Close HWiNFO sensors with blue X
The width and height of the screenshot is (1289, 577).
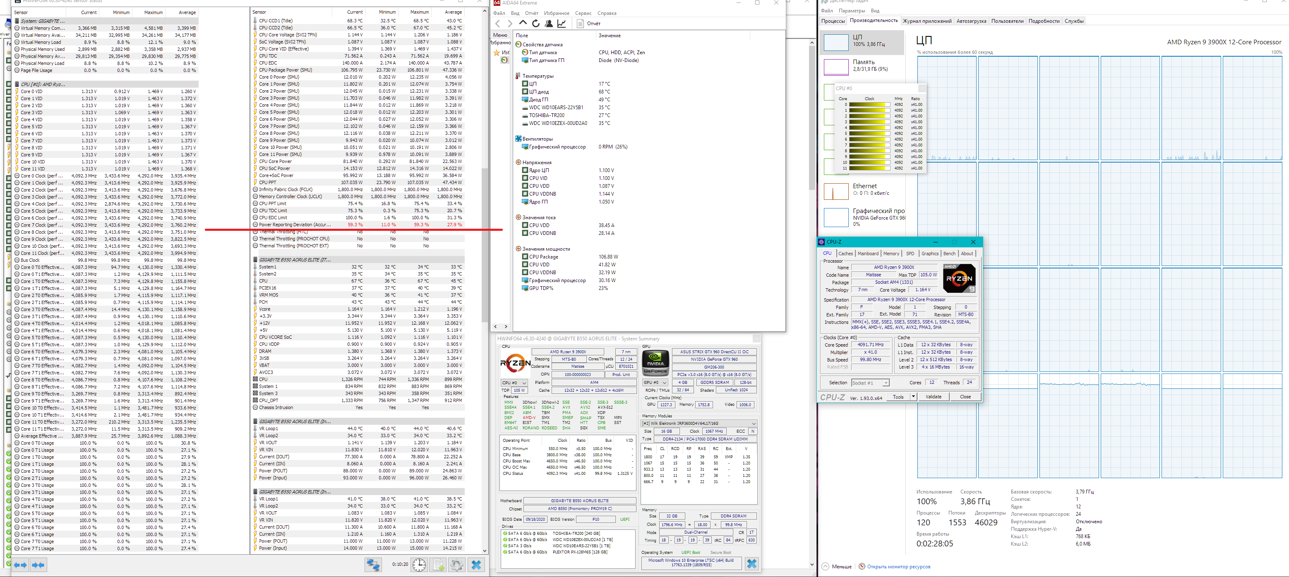[x=476, y=565]
